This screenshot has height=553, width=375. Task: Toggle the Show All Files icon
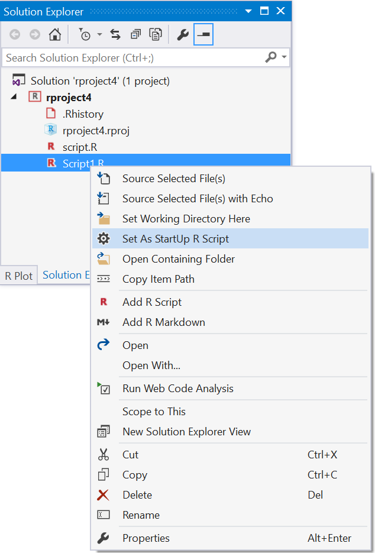(156, 34)
